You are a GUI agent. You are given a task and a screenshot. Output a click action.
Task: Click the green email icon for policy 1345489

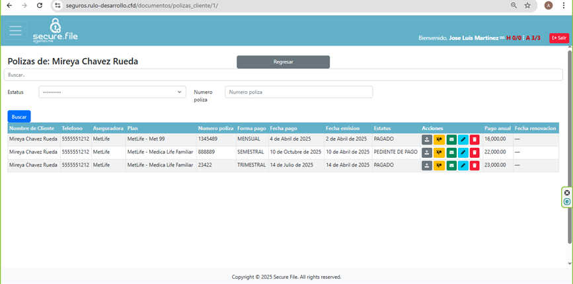click(451, 139)
